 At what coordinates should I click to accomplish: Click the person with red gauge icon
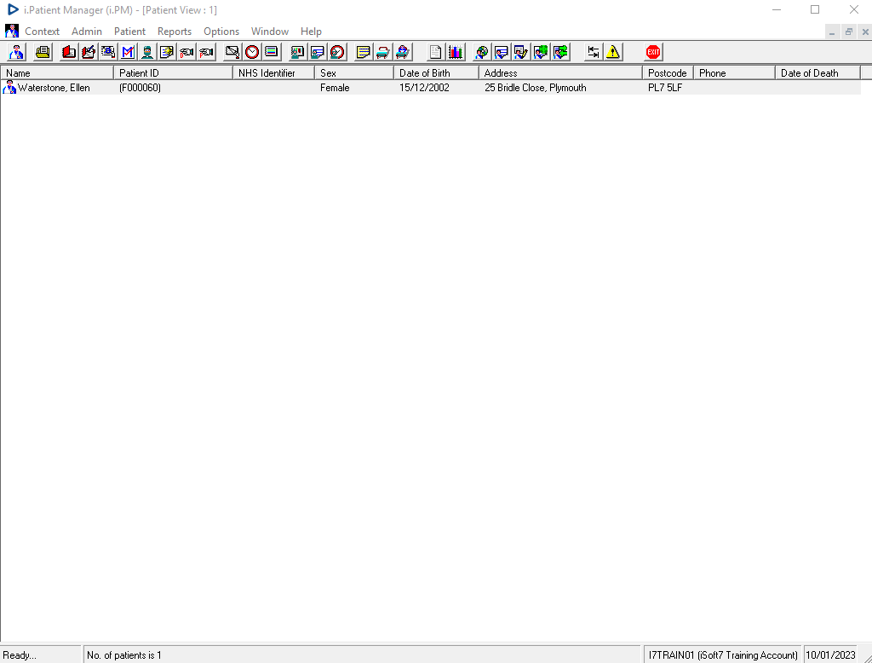tap(337, 52)
